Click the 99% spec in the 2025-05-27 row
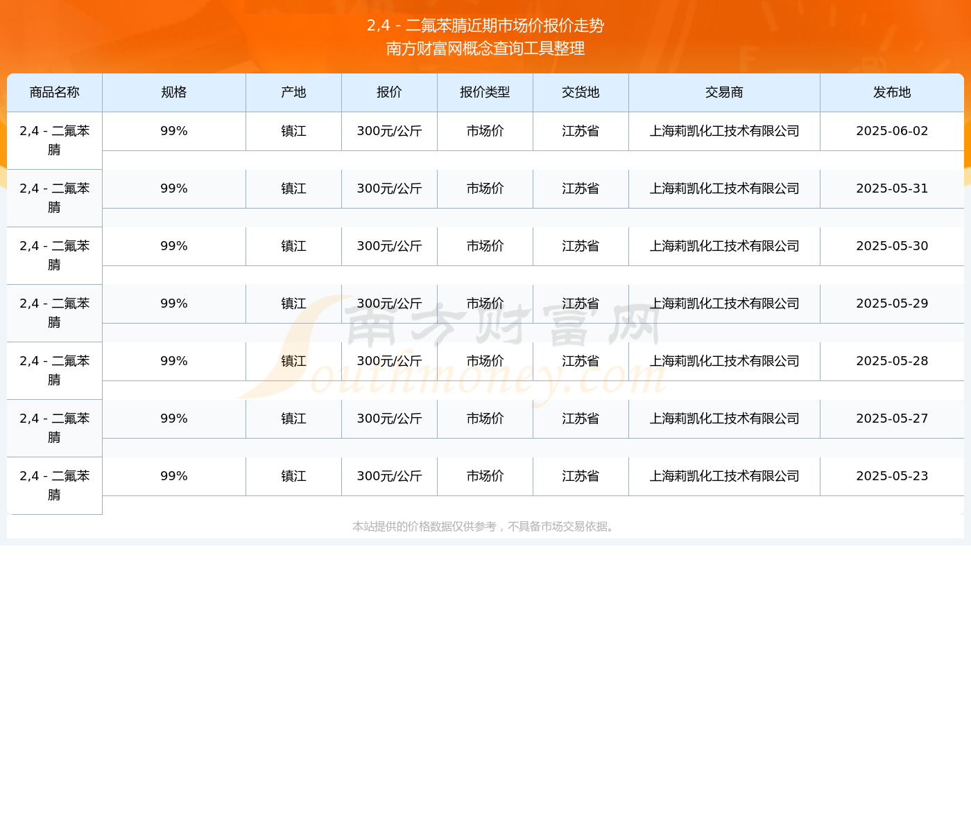971x835 pixels. pos(174,419)
